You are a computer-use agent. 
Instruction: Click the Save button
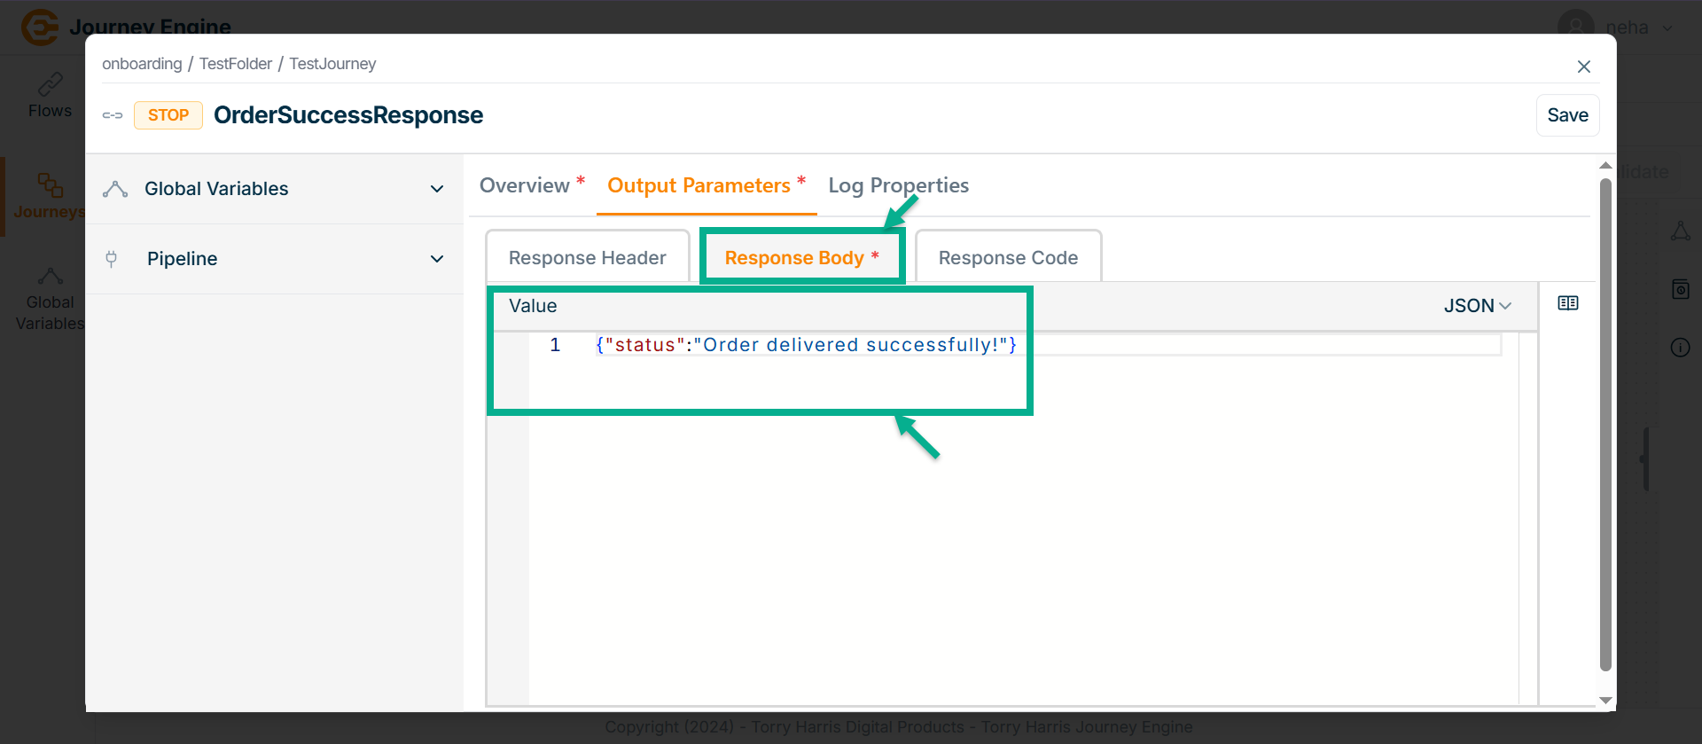tap(1567, 115)
